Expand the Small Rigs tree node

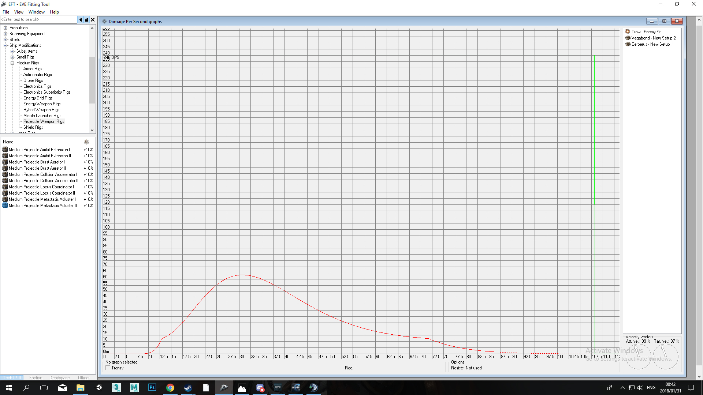12,57
